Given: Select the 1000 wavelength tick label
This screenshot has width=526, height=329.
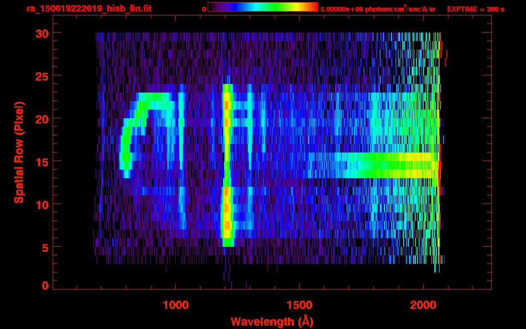Looking at the screenshot, I should pyautogui.click(x=175, y=305).
